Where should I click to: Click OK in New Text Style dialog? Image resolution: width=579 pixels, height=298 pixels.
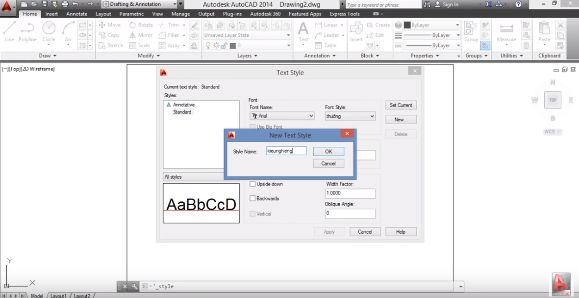[328, 151]
